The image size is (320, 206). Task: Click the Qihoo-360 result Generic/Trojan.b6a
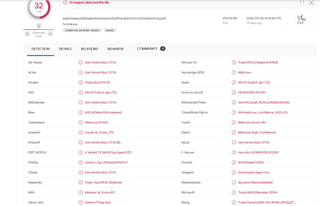[x=98, y=202]
